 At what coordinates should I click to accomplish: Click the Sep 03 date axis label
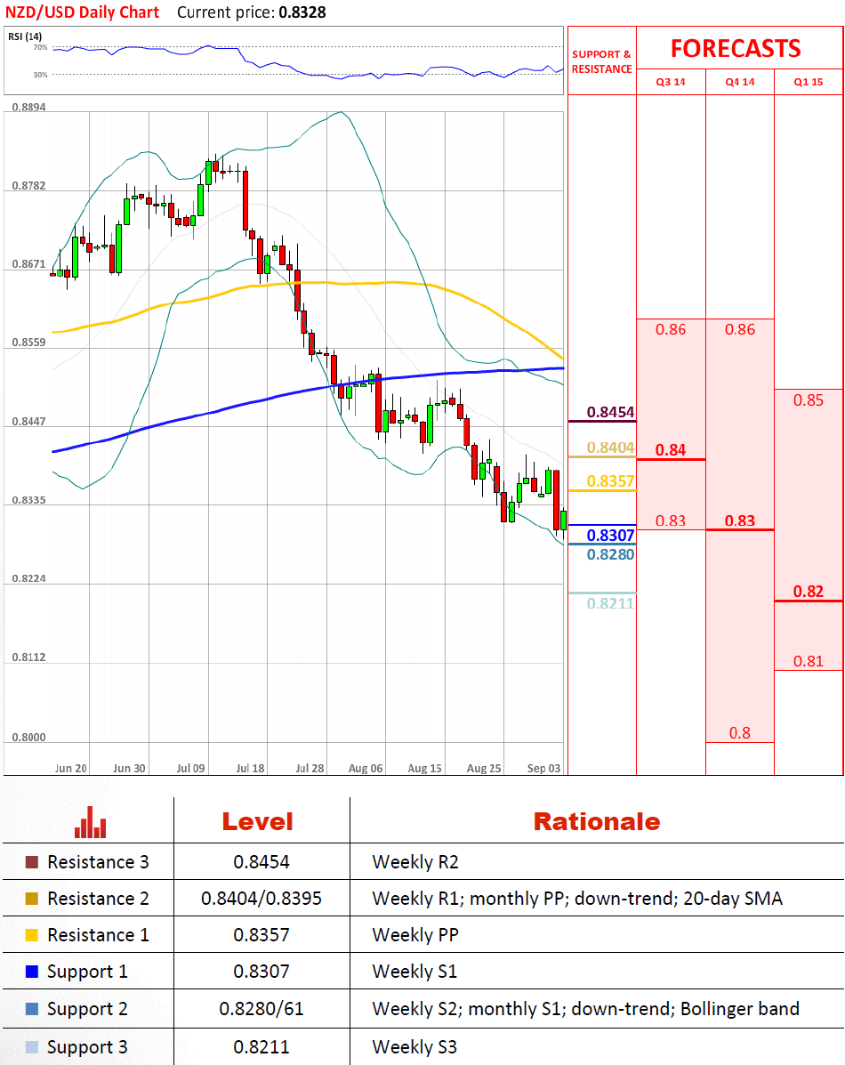[x=543, y=768]
